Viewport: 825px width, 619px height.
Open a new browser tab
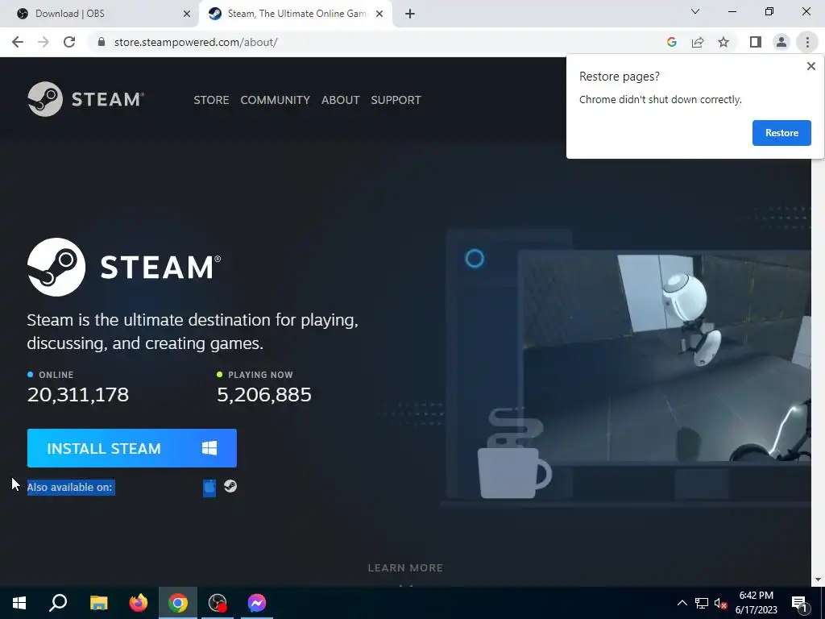(410, 15)
